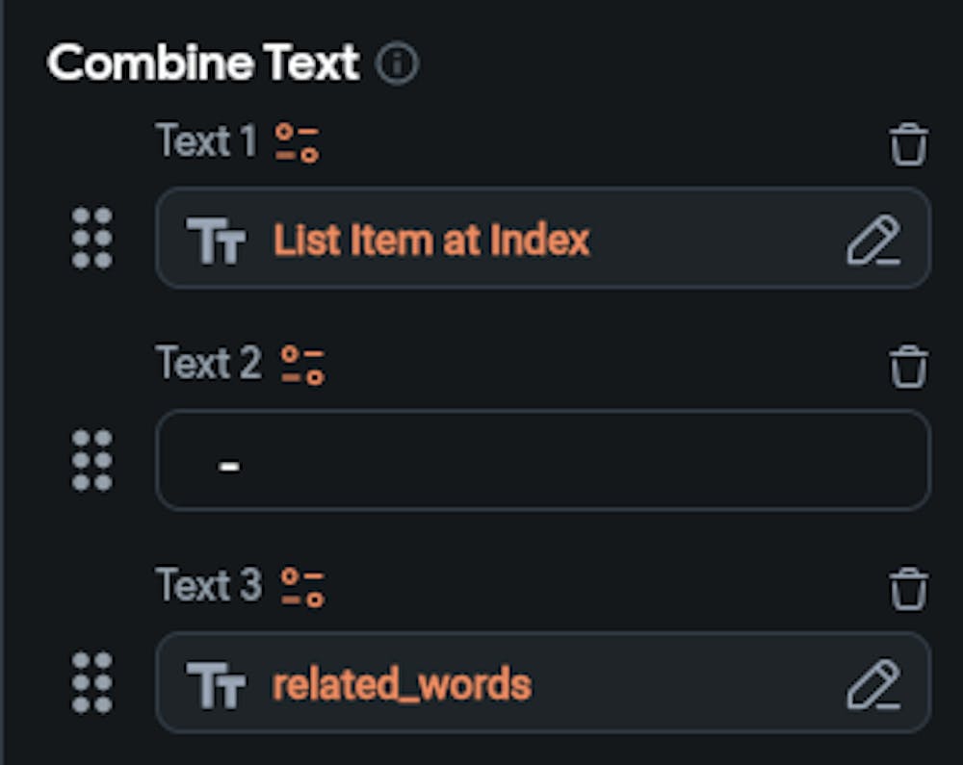This screenshot has width=963, height=765.
Task: Click the Combine Text heading
Action: pos(203,64)
